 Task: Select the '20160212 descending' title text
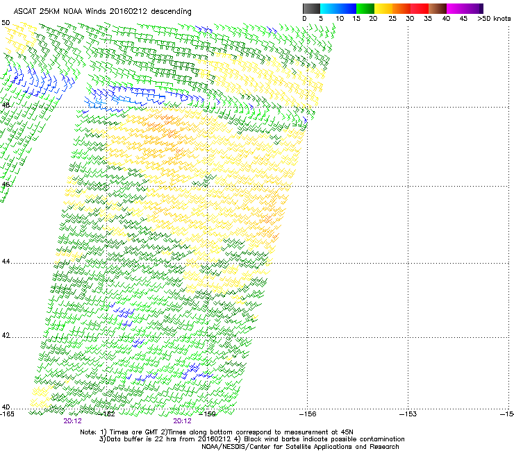150,12
